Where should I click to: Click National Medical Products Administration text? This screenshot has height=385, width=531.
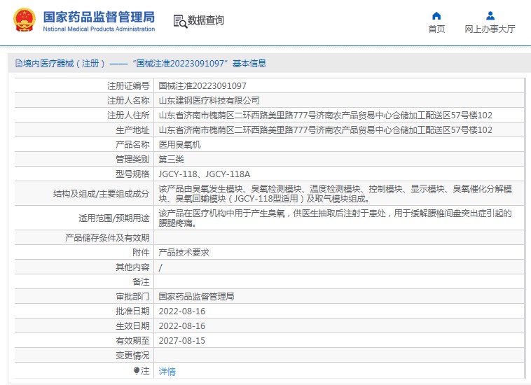(99, 29)
